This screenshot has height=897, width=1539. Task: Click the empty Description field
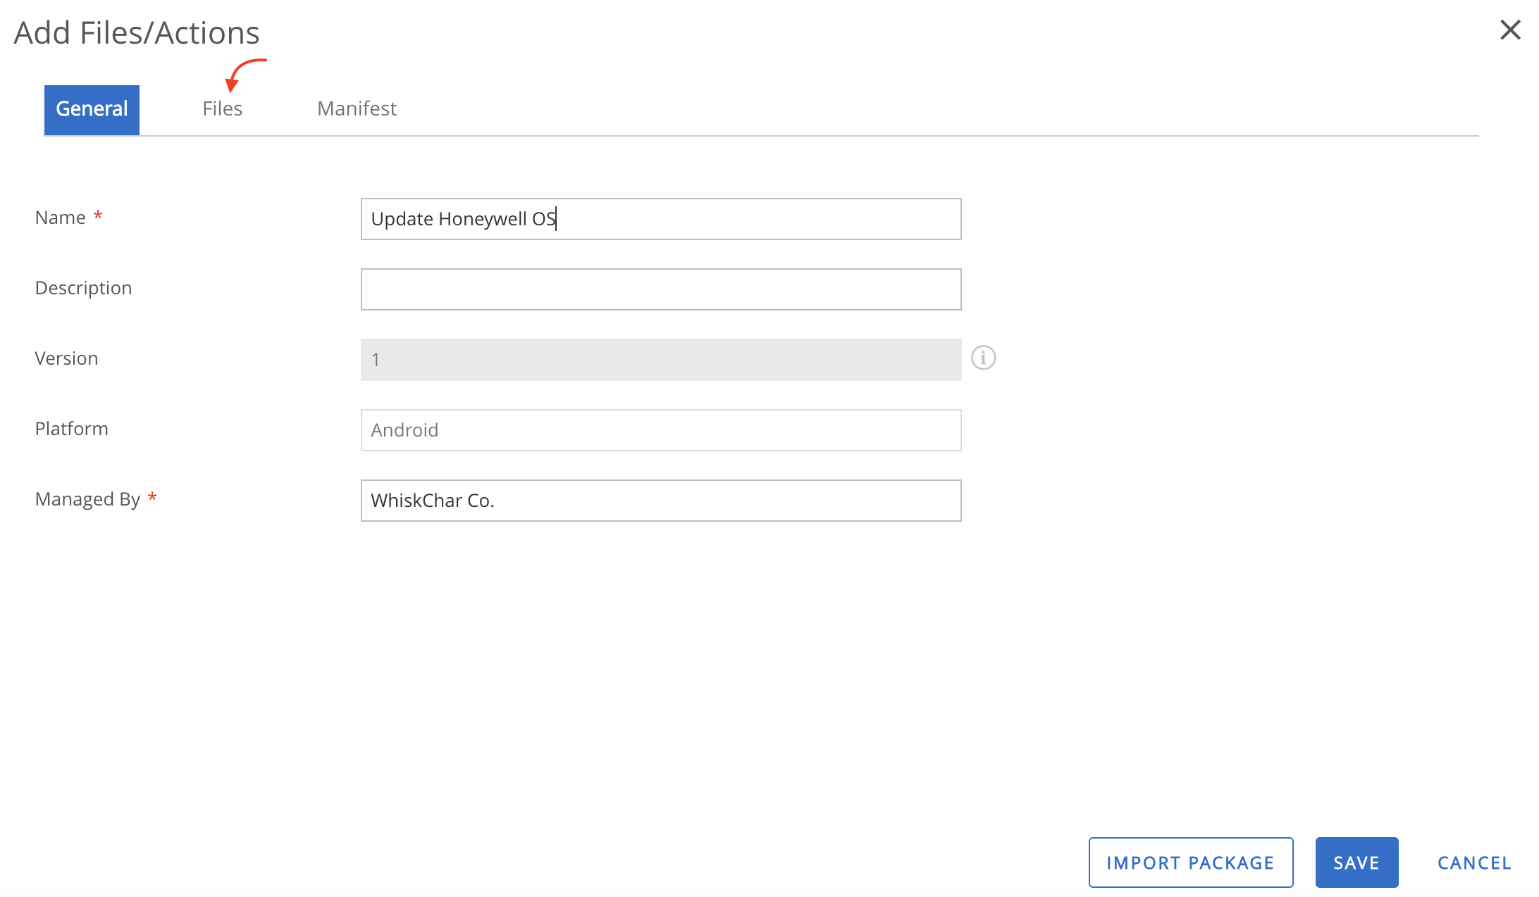click(x=660, y=289)
